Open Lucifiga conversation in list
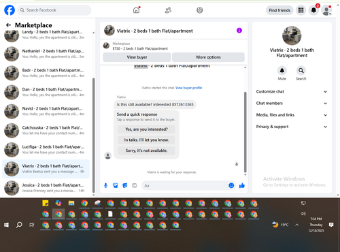The height and width of the screenshot is (252, 340). [x=46, y=150]
